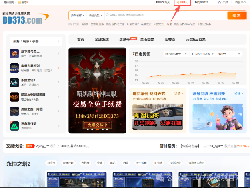Focus the product keyword search field
Screen dimensions: 250x188
[166, 15]
